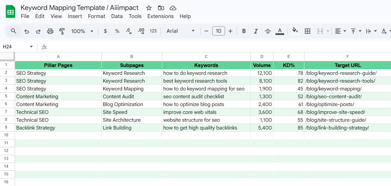Image resolution: width=391 pixels, height=186 pixels.
Task: Open the Search in menus tool
Action: point(14,31)
